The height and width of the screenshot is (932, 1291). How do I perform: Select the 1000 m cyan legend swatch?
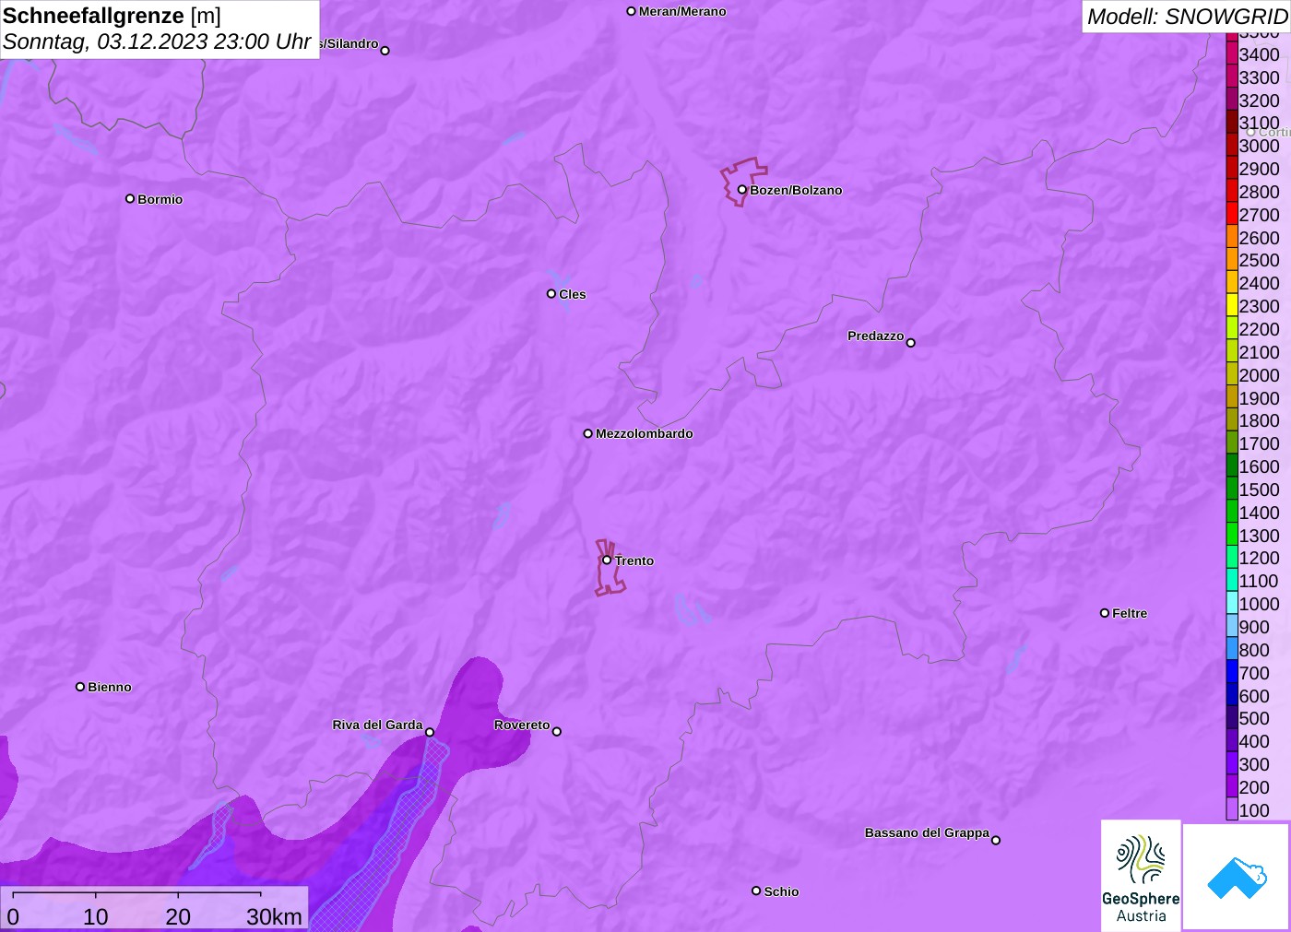point(1232,604)
